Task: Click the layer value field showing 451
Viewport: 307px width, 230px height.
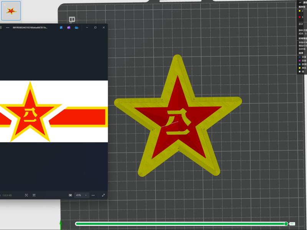Action: [292, 223]
